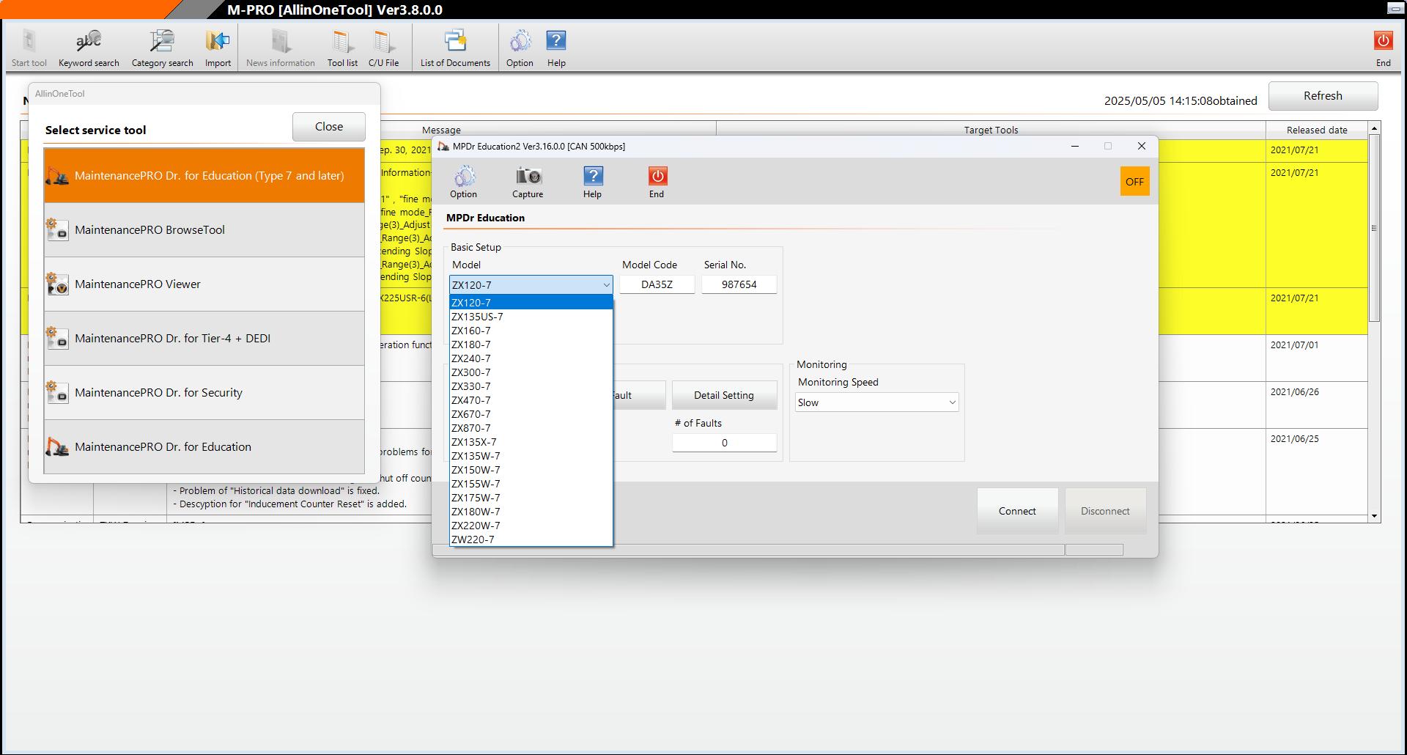Select MaintenancePRO Dr. for Education entry

click(x=204, y=447)
